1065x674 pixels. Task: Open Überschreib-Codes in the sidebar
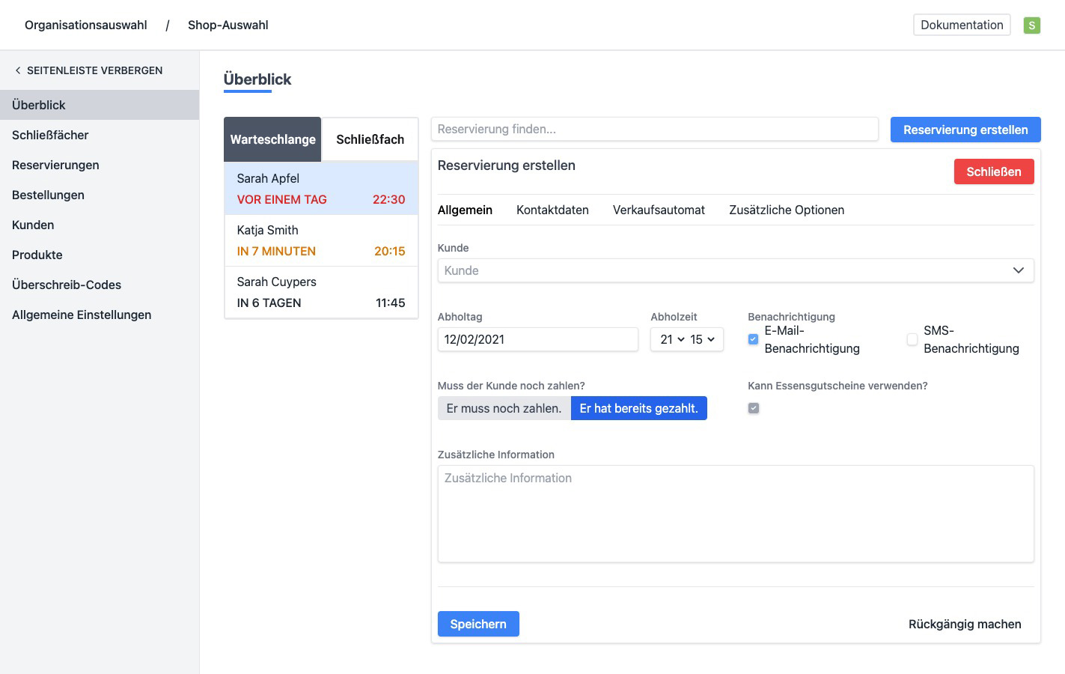(x=67, y=285)
